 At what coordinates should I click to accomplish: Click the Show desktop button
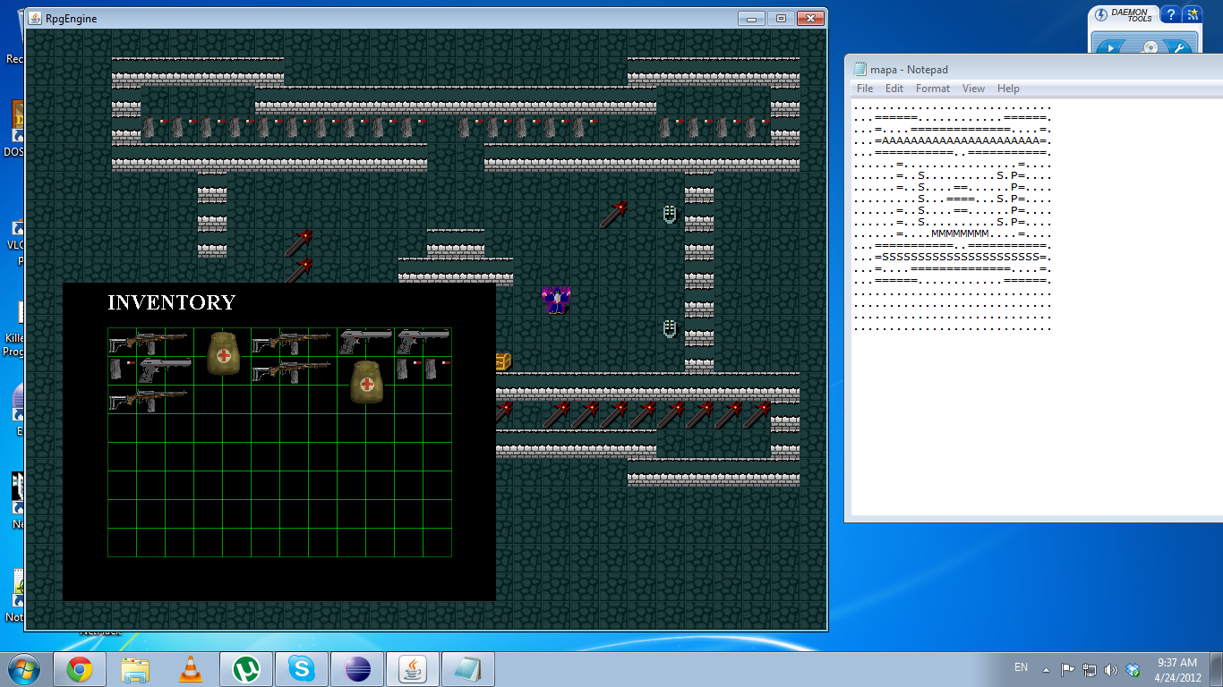point(1217,669)
